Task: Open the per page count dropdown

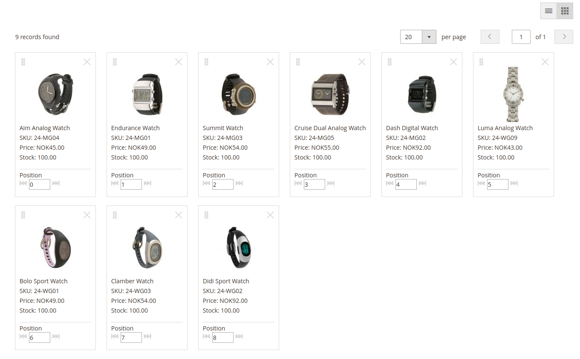Action: (429, 37)
